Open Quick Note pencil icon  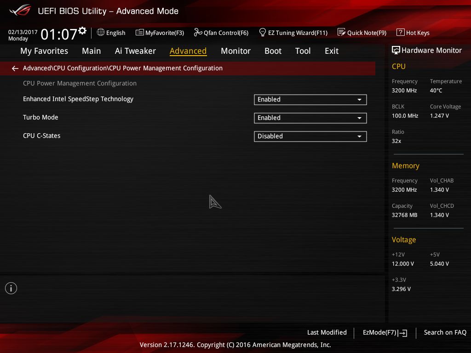(x=342, y=32)
